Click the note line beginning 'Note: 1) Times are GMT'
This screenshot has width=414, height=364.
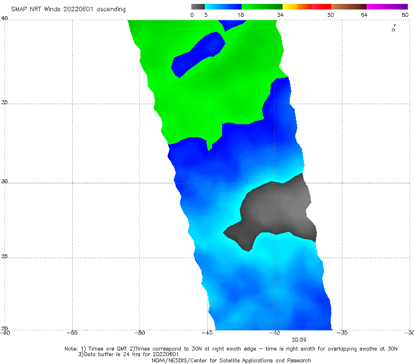[x=230, y=349]
